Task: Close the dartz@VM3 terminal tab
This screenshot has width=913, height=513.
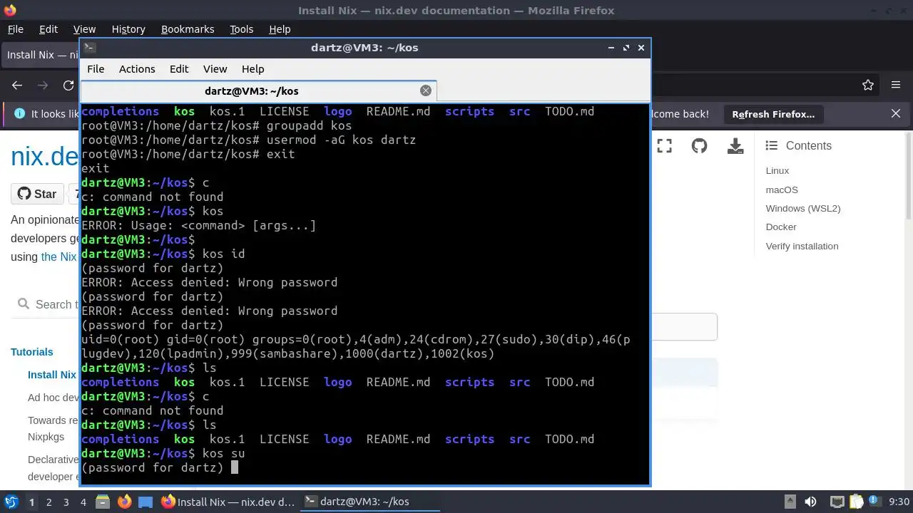Action: (x=426, y=90)
